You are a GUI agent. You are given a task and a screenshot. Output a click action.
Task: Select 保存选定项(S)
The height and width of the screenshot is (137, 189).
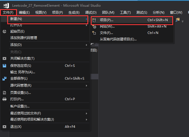(x=45, y=66)
